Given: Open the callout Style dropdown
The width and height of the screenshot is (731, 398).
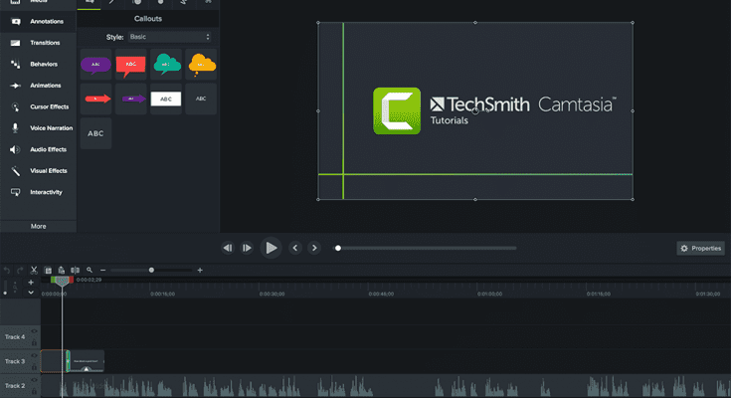Looking at the screenshot, I should click(170, 37).
